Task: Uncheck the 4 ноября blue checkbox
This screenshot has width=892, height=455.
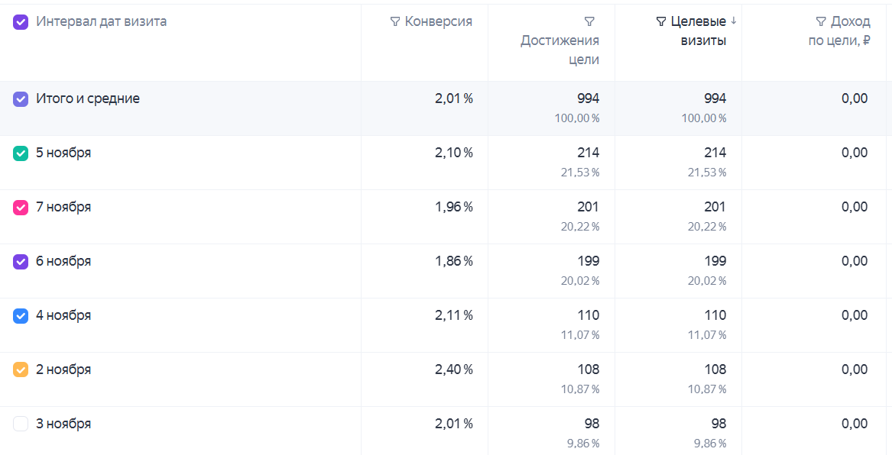Action: tap(21, 316)
